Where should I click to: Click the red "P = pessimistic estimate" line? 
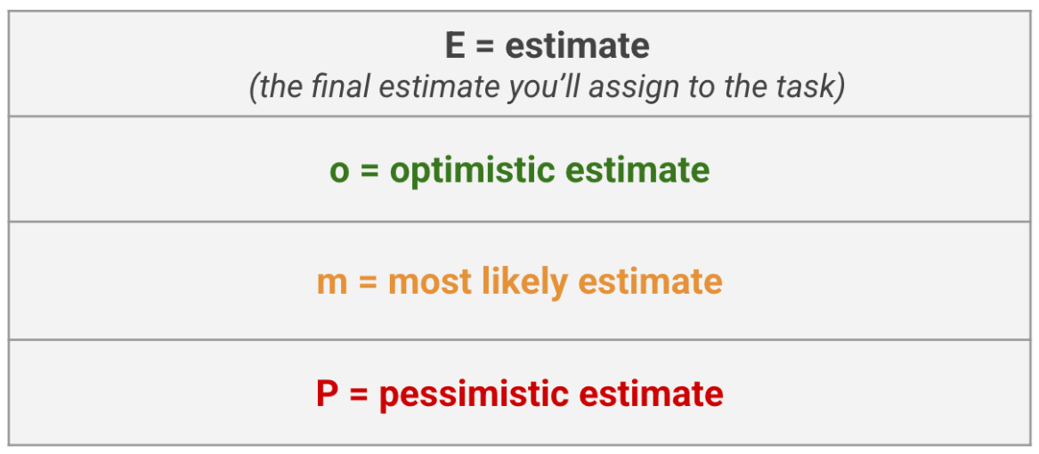pos(519,393)
